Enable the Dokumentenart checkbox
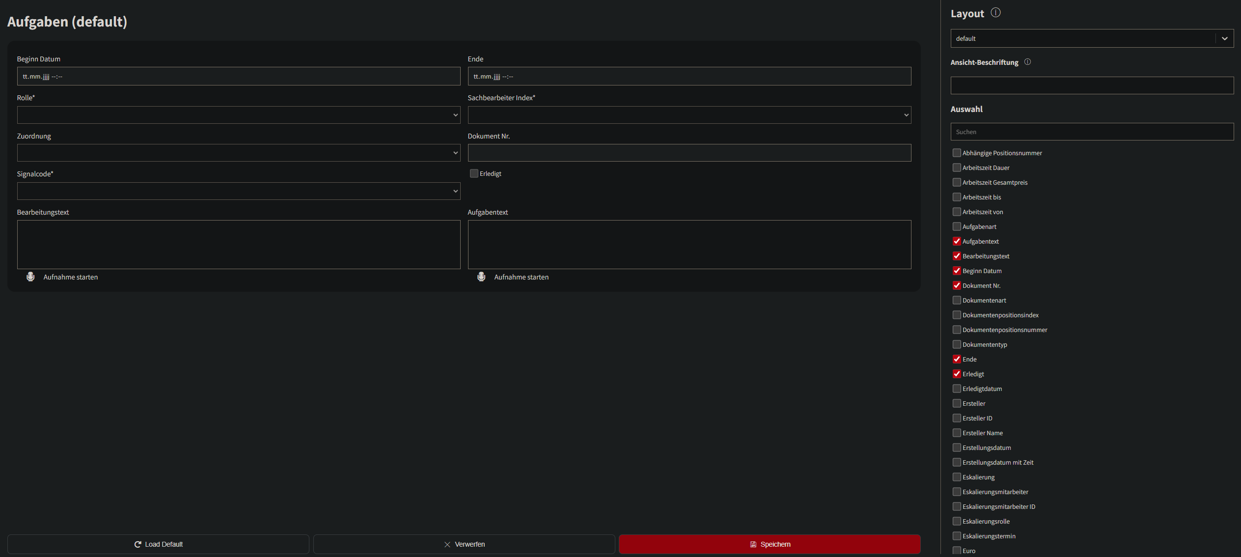The image size is (1241, 557). coord(957,300)
